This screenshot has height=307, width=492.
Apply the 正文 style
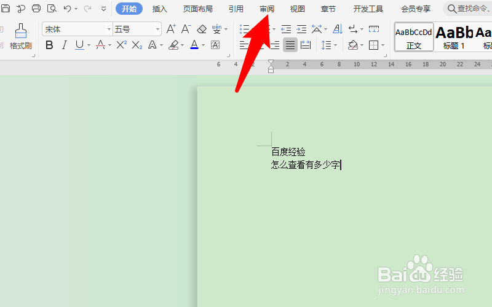(x=414, y=37)
